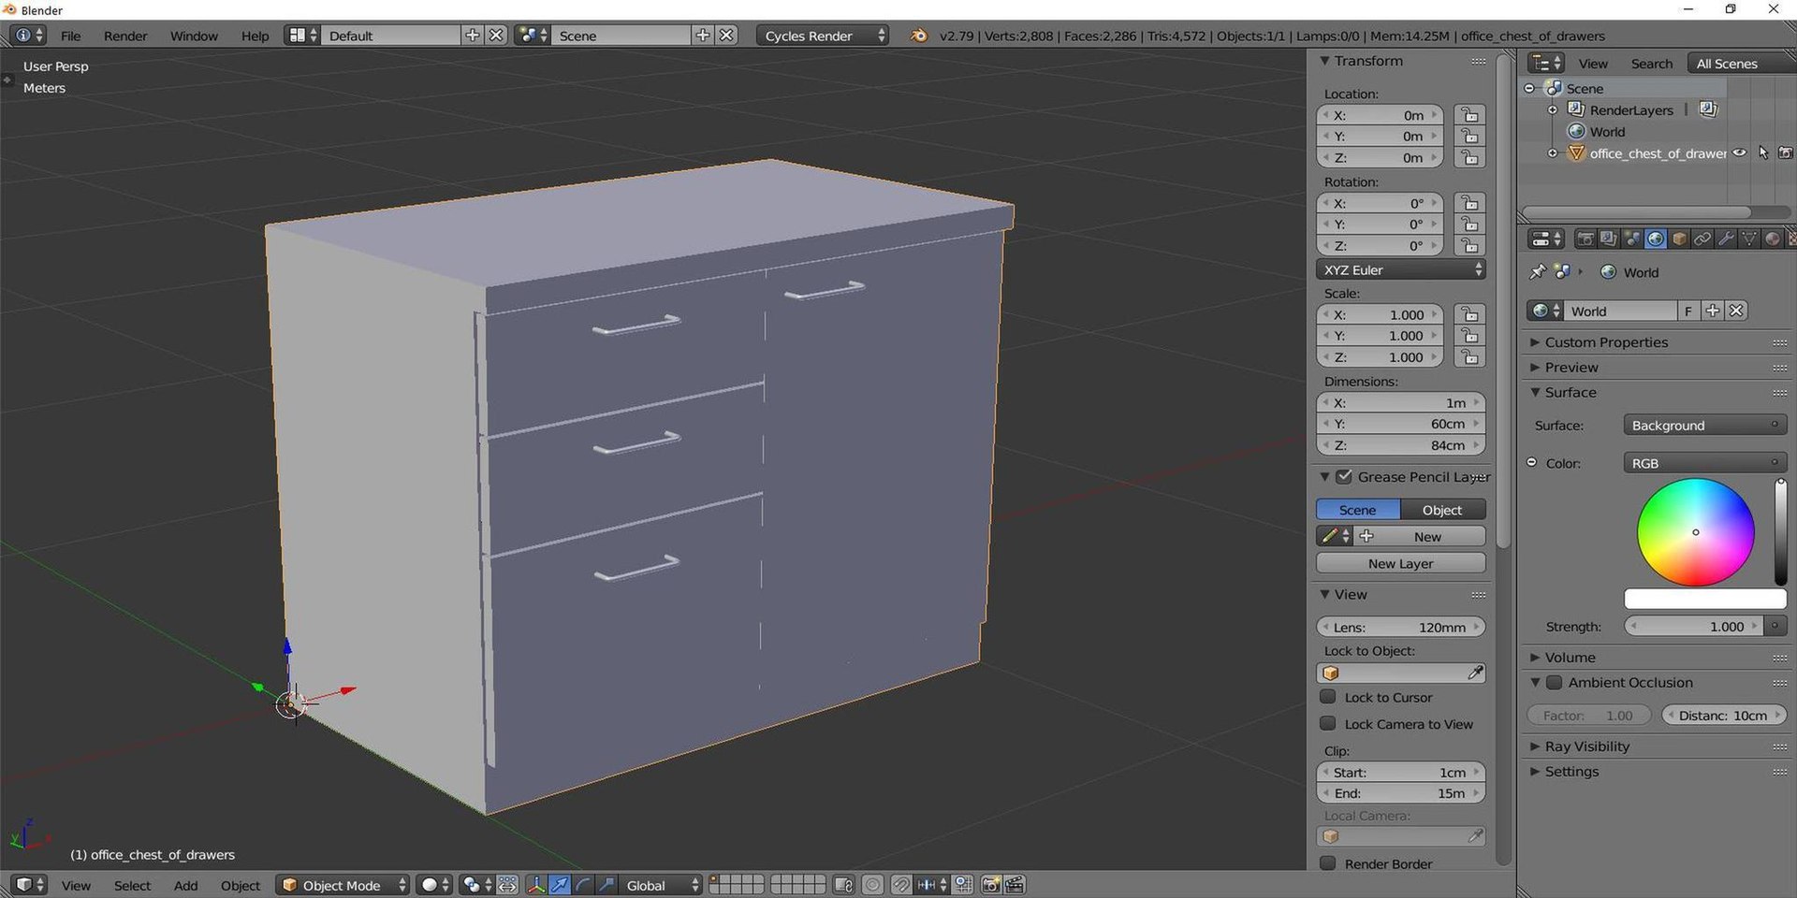The width and height of the screenshot is (1797, 898).
Task: Toggle the snap magnet icon
Action: [900, 885]
